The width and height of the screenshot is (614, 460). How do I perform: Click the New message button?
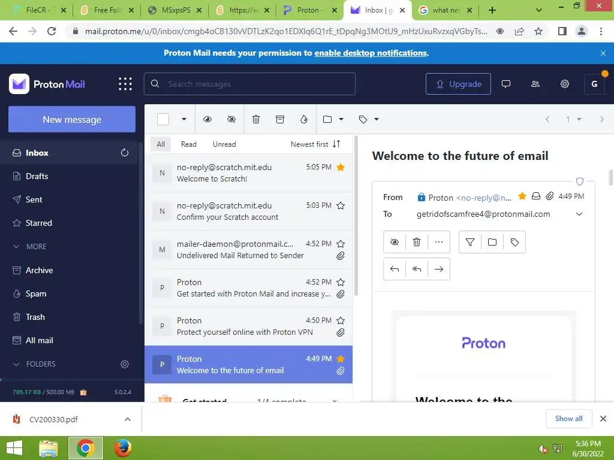tap(72, 119)
